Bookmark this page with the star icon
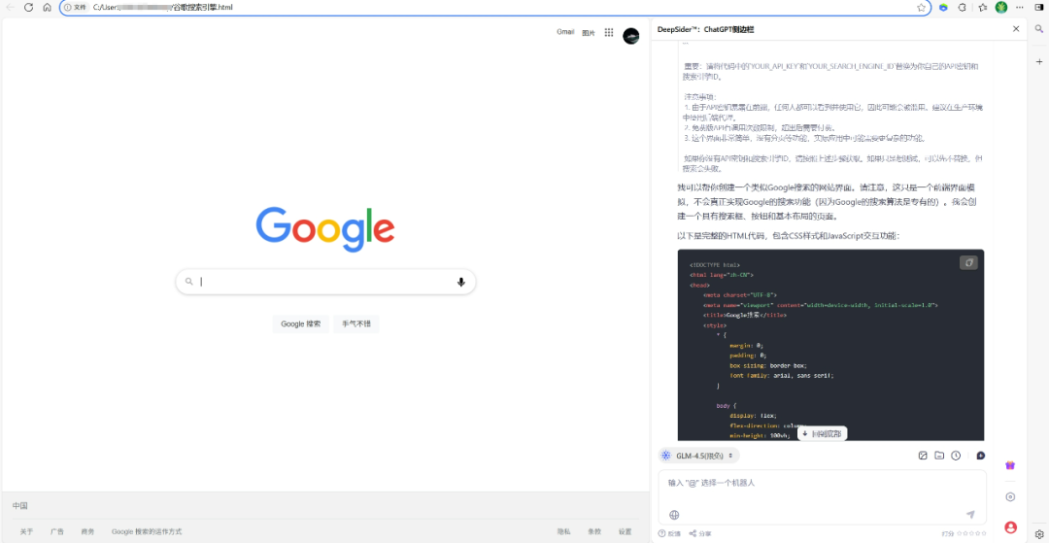The height and width of the screenshot is (543, 1049). point(921,8)
